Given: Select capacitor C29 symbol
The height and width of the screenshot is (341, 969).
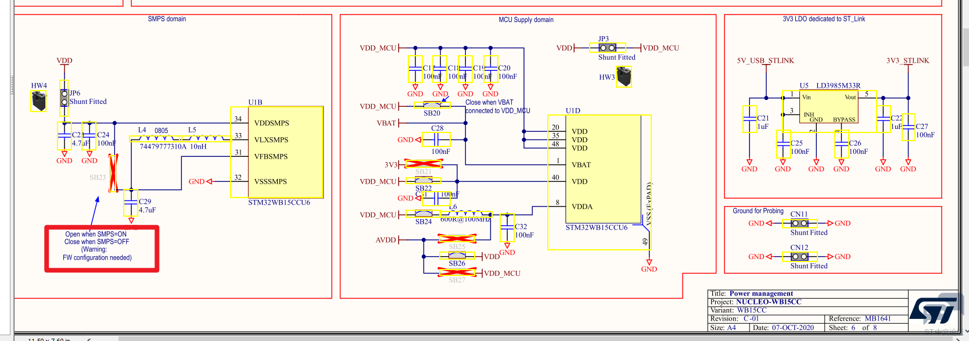Looking at the screenshot, I should (131, 203).
